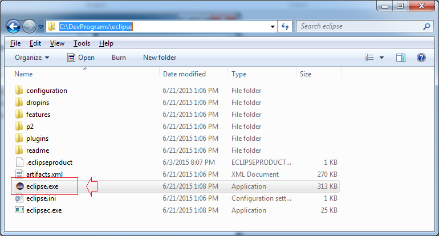
Task: Click the features folder name
Action: pyautogui.click(x=38, y=115)
